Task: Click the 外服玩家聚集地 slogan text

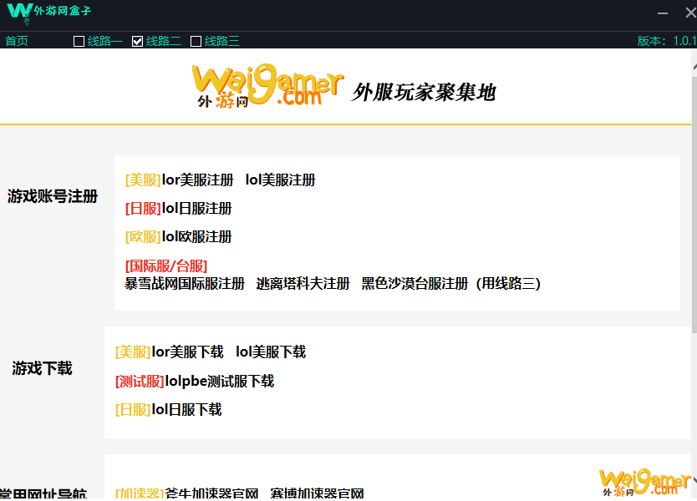Action: [424, 92]
